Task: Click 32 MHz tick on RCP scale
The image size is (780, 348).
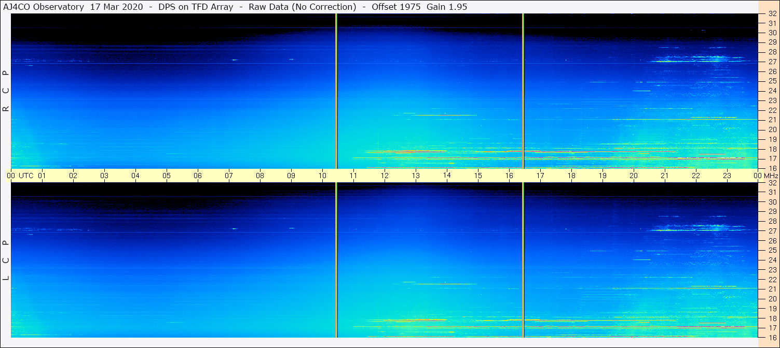Action: [772, 14]
